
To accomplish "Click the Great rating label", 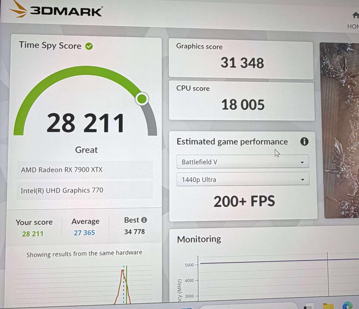I will 86,150.
